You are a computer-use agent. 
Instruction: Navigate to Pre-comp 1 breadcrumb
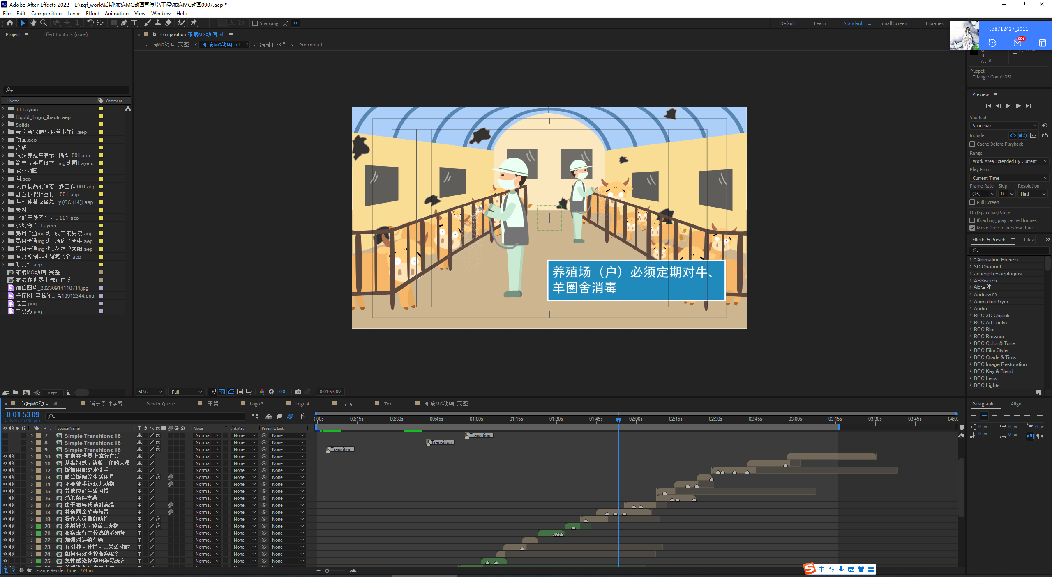(311, 45)
